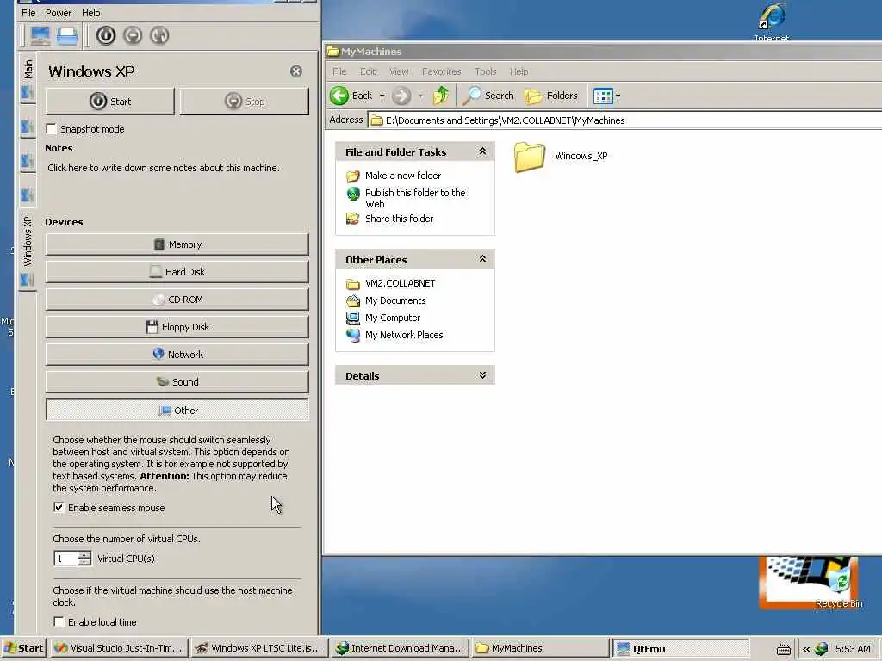This screenshot has height=661, width=882.
Task: Switch to Windows XP LTSC Lite taskbar item
Action: [x=259, y=648]
